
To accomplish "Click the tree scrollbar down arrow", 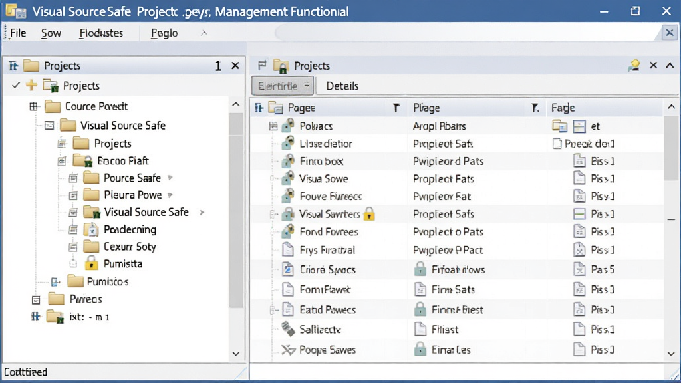I will click(236, 354).
